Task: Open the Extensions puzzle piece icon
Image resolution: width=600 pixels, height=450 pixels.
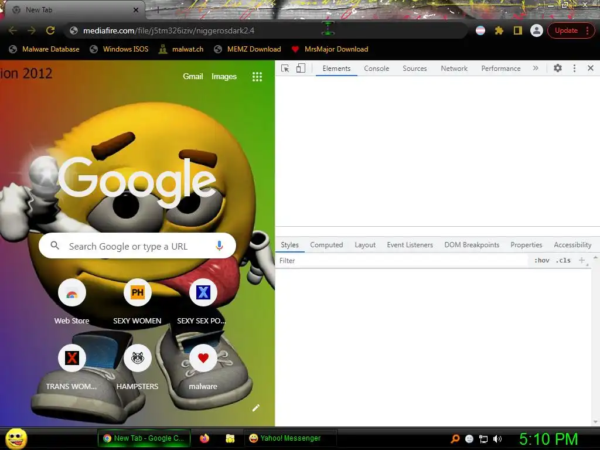Action: coord(499,30)
